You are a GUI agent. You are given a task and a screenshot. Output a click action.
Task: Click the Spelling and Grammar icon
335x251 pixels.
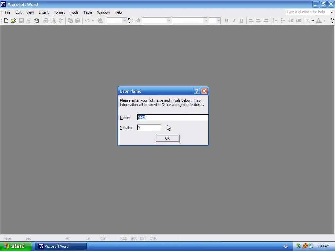coord(61,21)
